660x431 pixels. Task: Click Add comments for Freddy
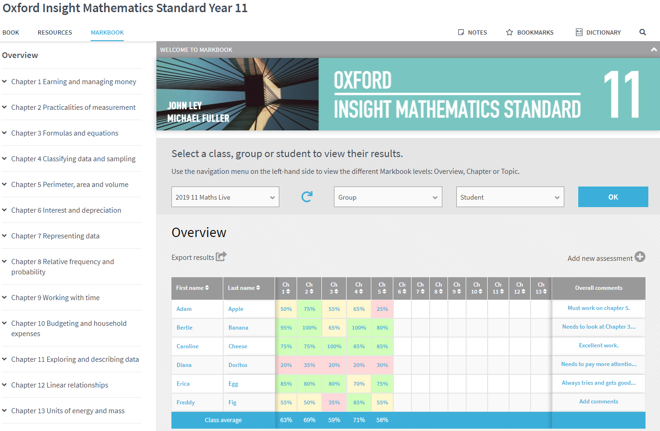point(599,402)
